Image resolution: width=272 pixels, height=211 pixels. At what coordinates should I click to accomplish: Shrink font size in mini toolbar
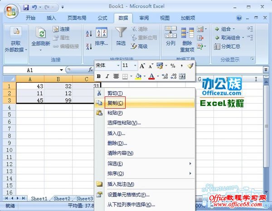(151, 66)
